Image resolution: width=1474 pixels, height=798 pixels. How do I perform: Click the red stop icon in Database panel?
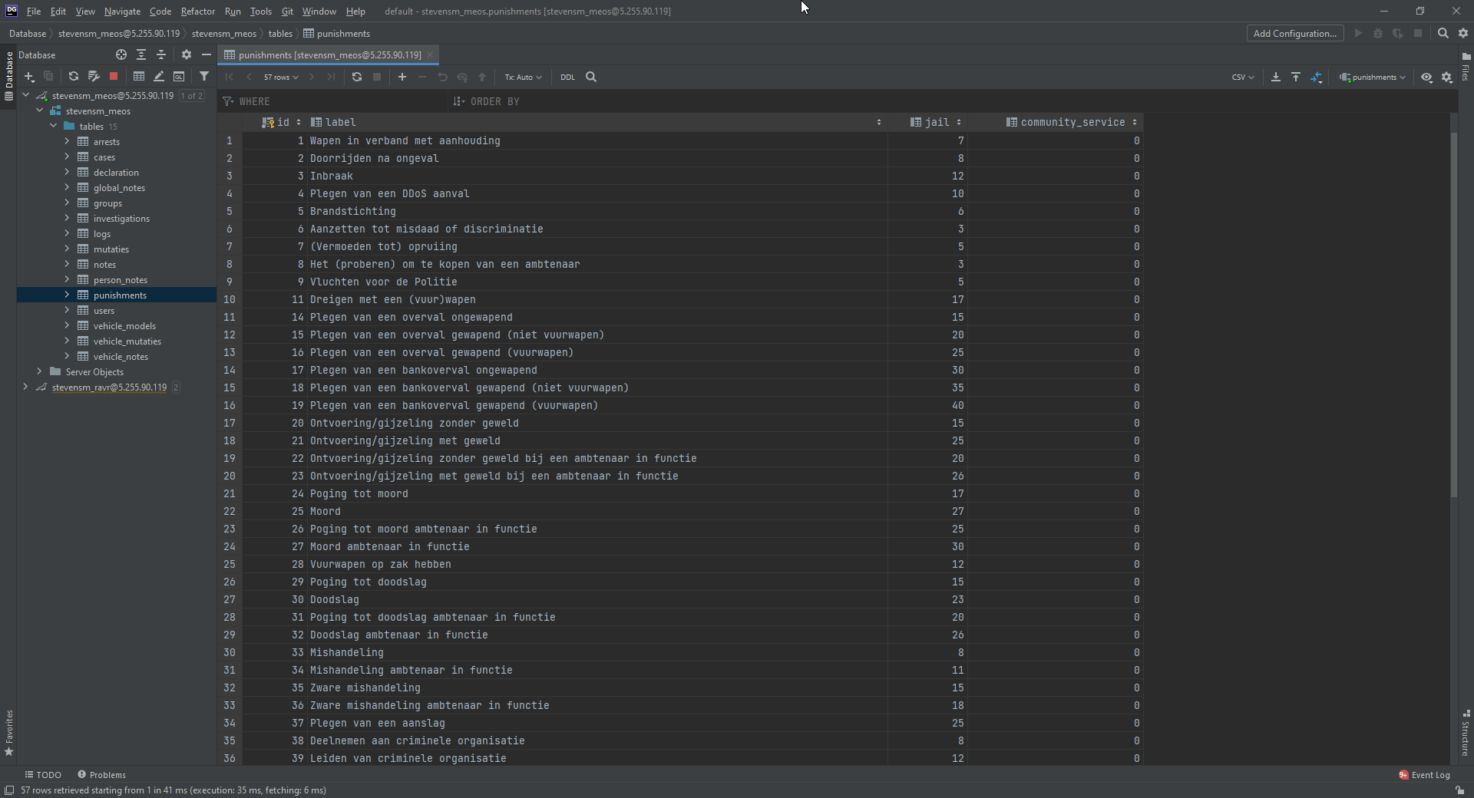click(x=114, y=76)
